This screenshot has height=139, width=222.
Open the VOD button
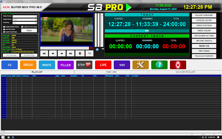(x=122, y=65)
